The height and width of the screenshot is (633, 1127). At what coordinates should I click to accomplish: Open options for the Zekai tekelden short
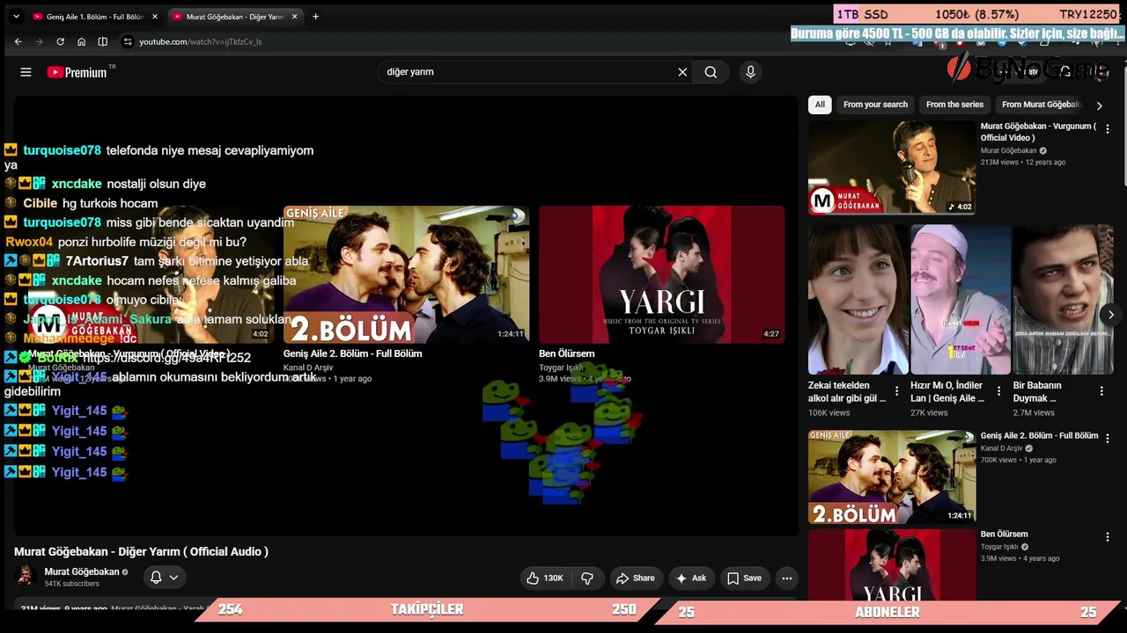coord(896,391)
